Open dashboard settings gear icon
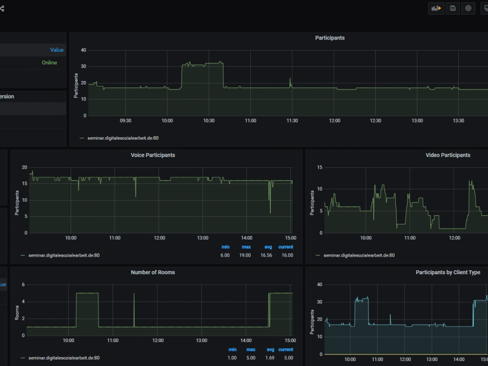The width and height of the screenshot is (488, 366). click(x=468, y=8)
